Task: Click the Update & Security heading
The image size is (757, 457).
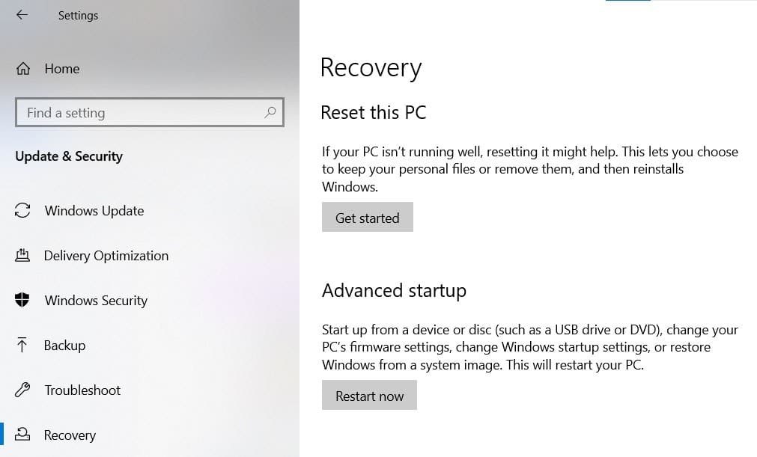Action: [68, 156]
